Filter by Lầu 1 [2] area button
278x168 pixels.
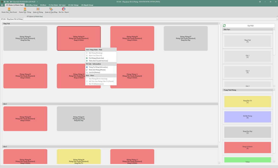pos(247,56)
